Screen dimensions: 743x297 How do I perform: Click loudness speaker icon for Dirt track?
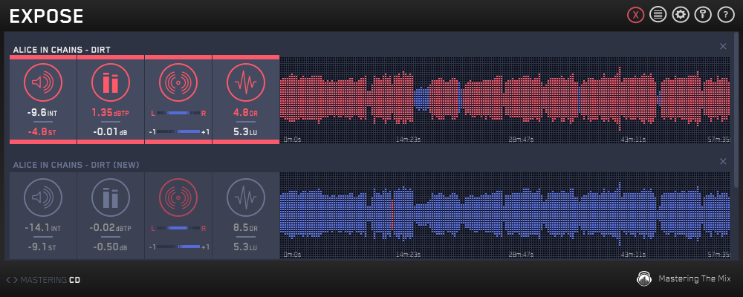[43, 82]
